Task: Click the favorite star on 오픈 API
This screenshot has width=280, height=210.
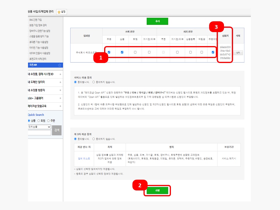Action: point(60,65)
